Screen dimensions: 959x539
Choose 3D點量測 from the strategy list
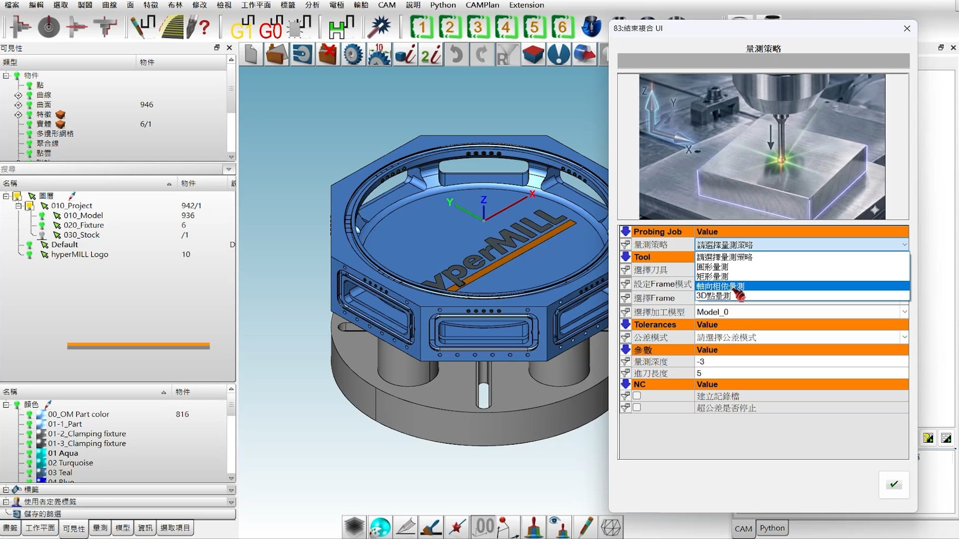(802, 295)
